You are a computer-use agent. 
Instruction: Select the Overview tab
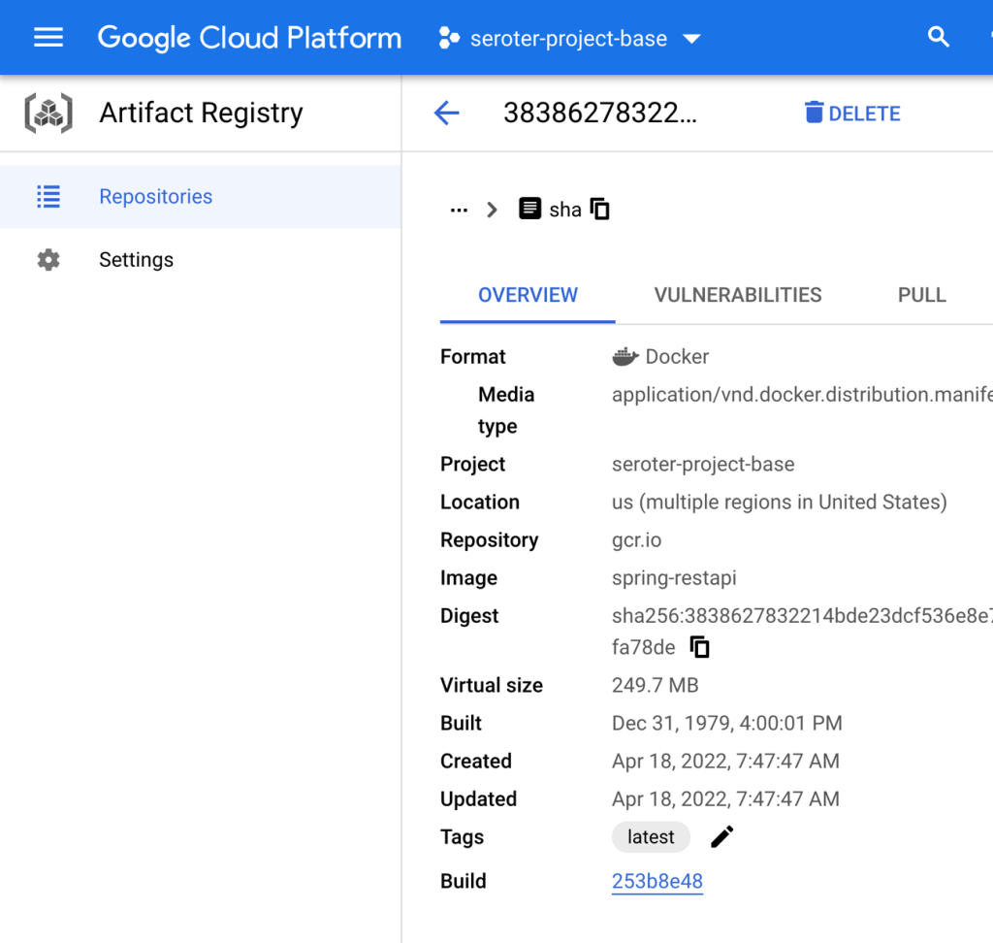coord(528,295)
